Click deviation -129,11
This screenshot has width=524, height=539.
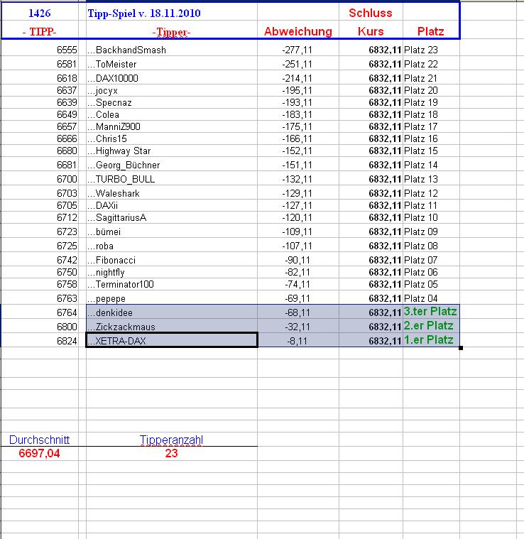pyautogui.click(x=298, y=193)
